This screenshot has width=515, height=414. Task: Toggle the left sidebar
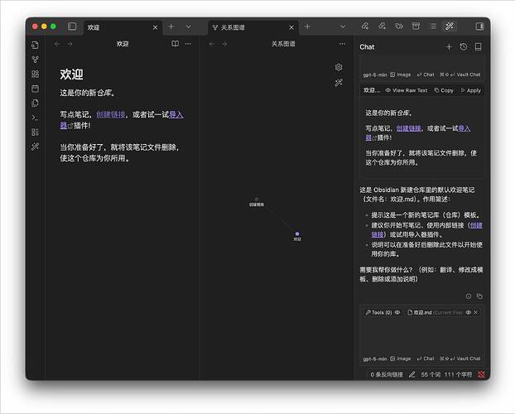pos(72,26)
